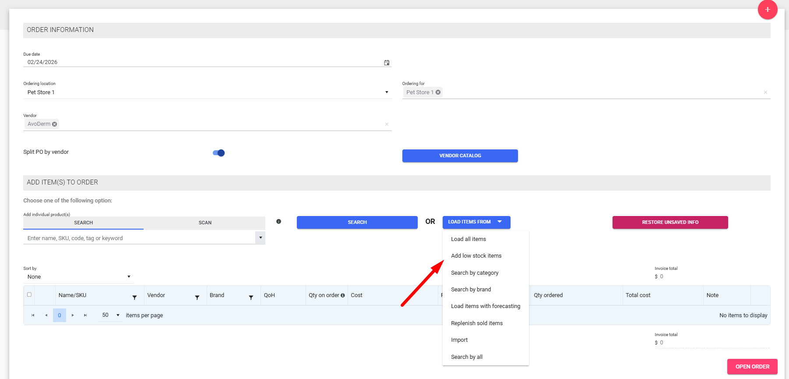The height and width of the screenshot is (379, 789).
Task: Open the Name/SKU column filter
Action: pyautogui.click(x=134, y=298)
